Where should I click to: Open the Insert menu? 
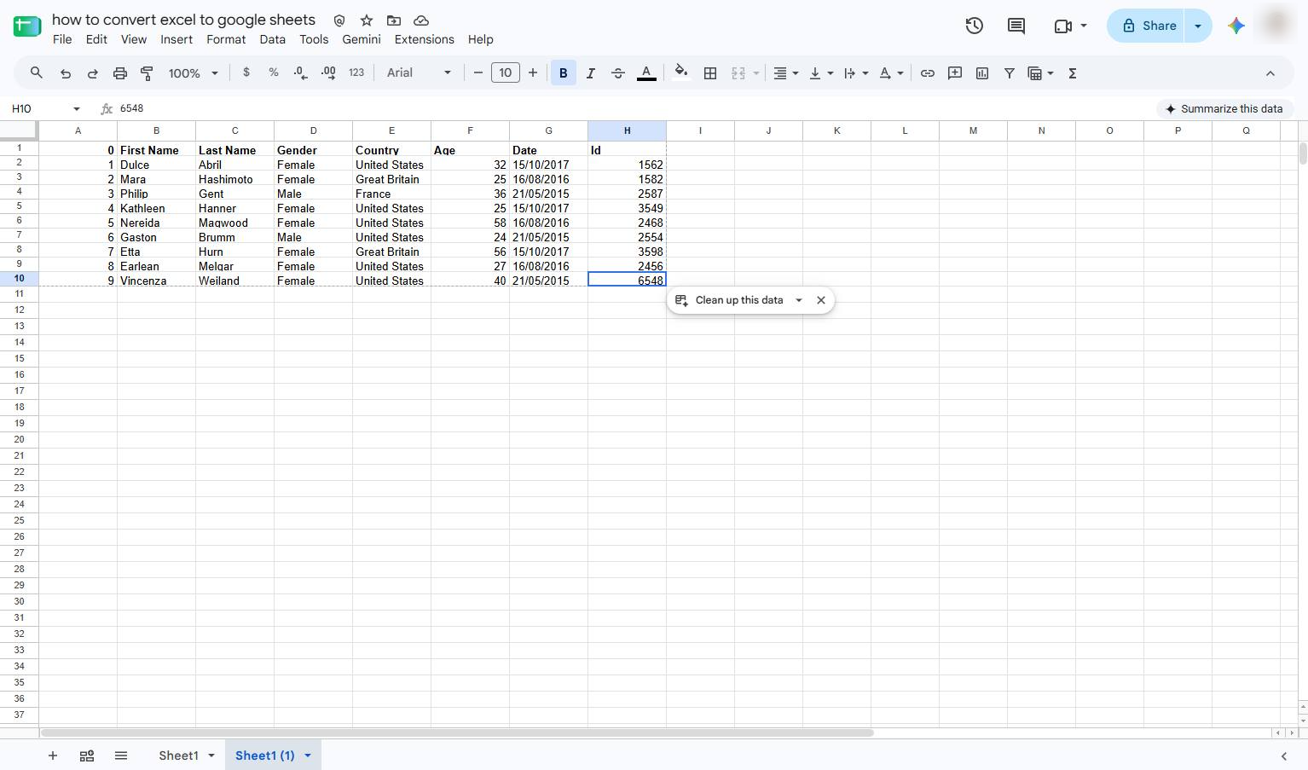point(177,39)
